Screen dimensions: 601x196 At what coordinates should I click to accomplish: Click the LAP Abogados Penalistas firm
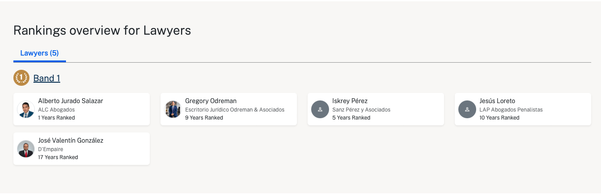[x=511, y=110]
